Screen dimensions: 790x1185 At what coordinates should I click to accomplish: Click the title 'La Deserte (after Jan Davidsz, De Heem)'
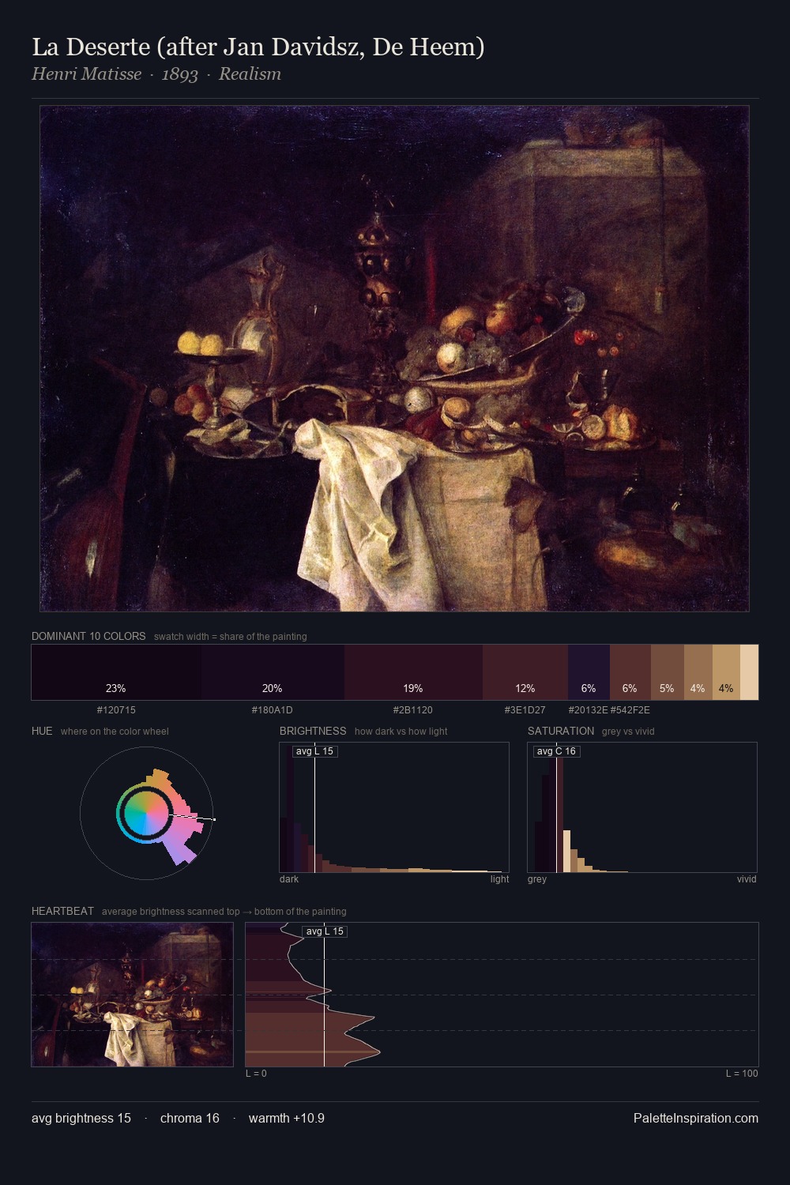[258, 47]
